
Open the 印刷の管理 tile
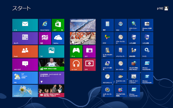[134, 52]
